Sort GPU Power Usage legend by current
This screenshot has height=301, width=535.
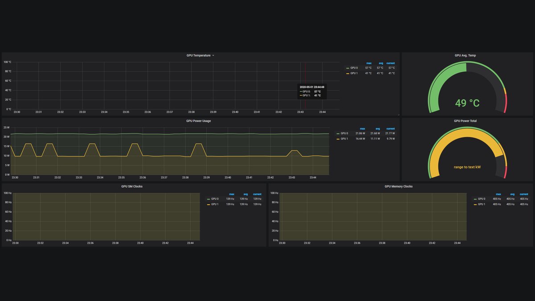point(391,129)
